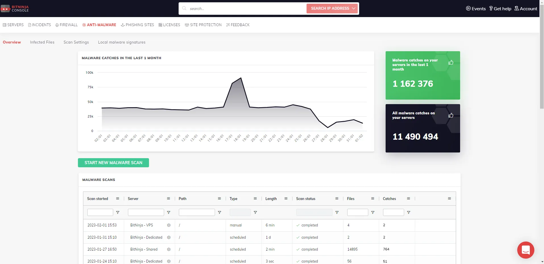Click the Get help icon
This screenshot has width=544, height=264.
coord(491,9)
